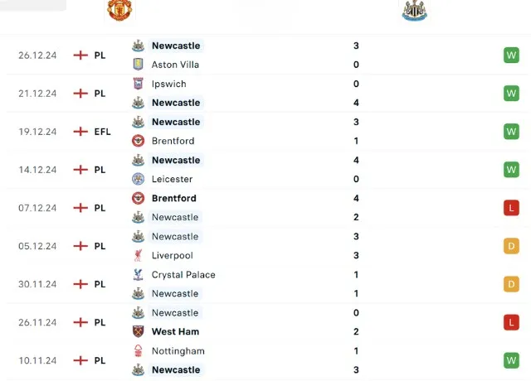Image resolution: width=531 pixels, height=381 pixels.
Task: Open the West Ham team link
Action: (x=175, y=332)
